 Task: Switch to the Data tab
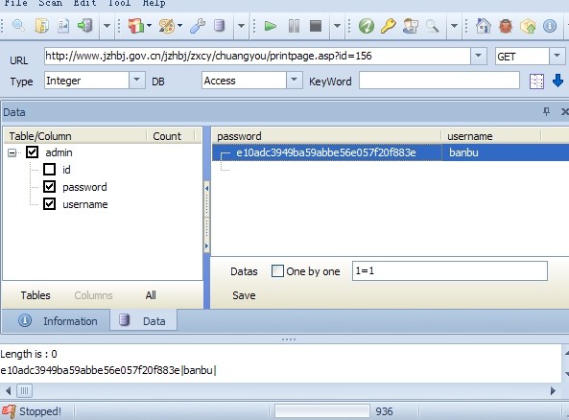(143, 320)
